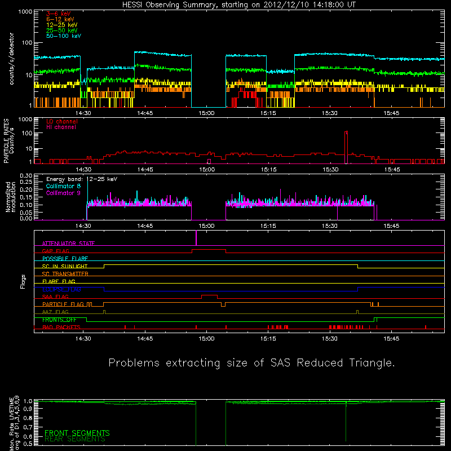
Task: Click the BAD_PACKETS flag label
Action: pos(61,327)
